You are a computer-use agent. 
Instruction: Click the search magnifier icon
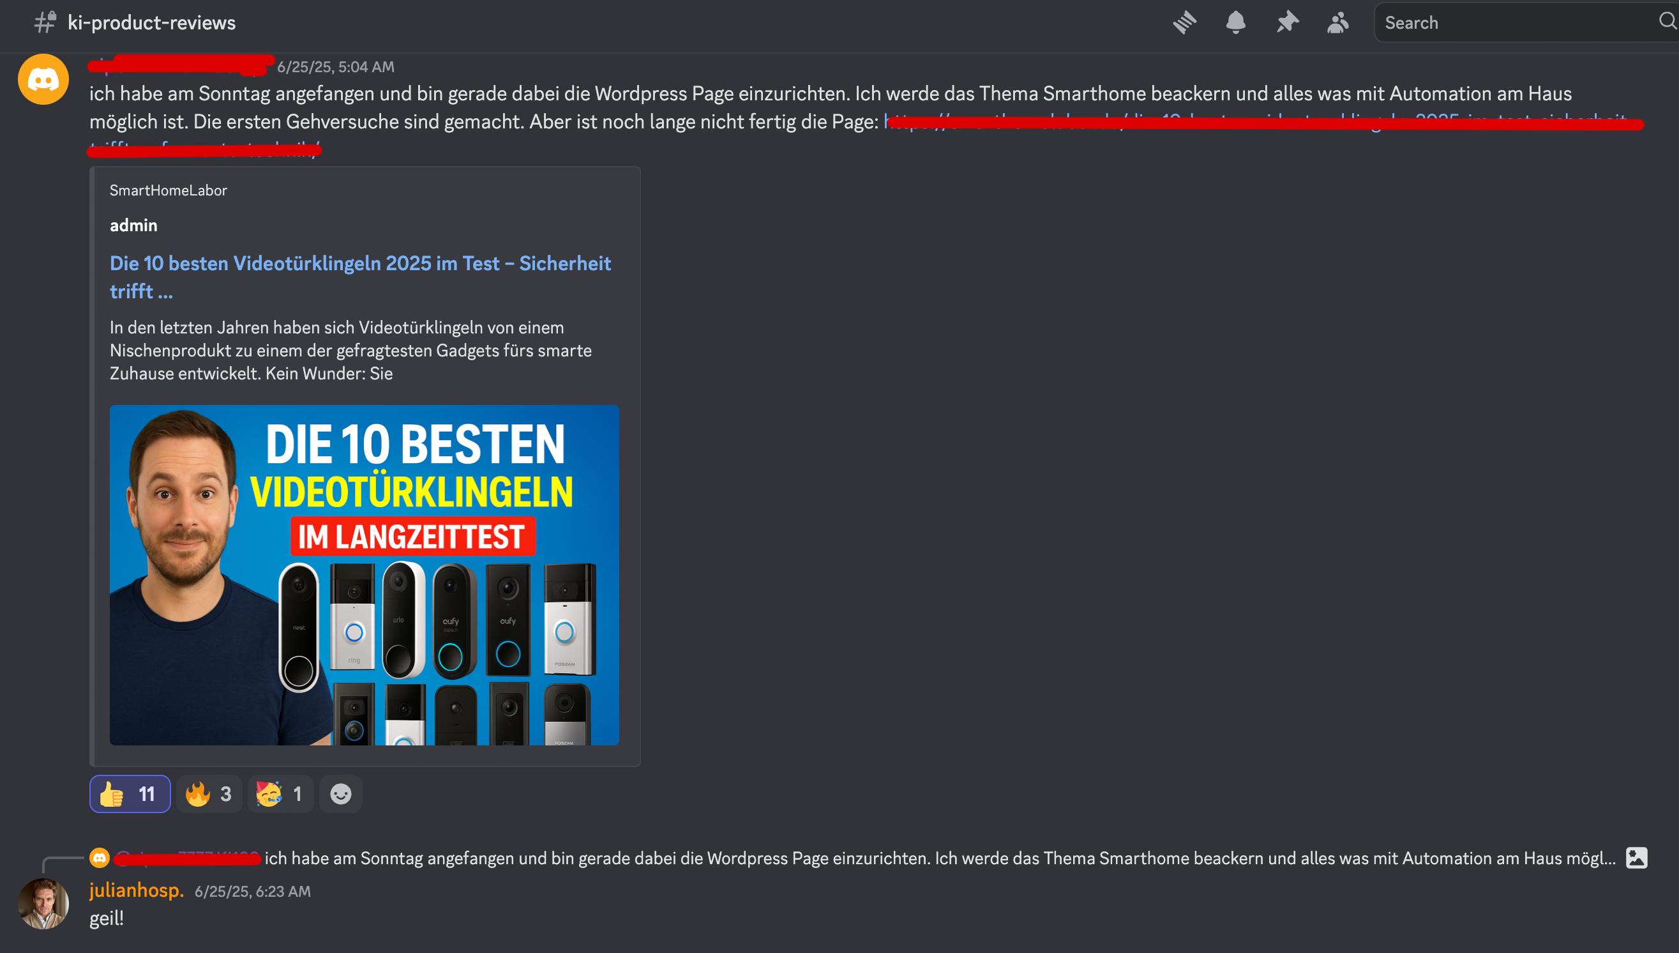tap(1668, 22)
